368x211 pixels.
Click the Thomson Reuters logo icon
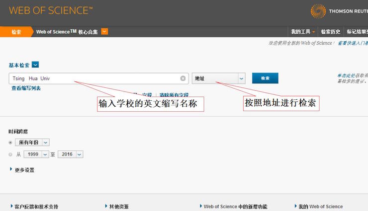(x=318, y=11)
